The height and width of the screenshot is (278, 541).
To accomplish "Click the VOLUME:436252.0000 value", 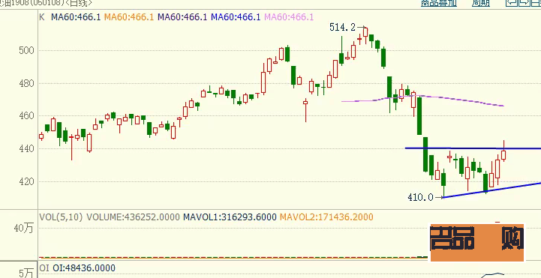I will (133, 217).
